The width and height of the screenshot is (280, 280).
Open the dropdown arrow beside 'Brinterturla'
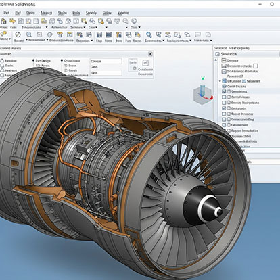(x=211, y=41)
